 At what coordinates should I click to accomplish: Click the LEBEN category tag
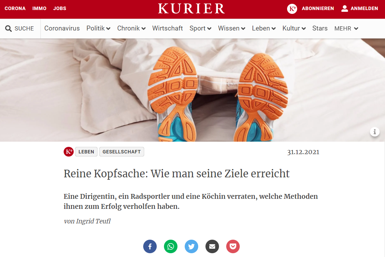tap(86, 152)
